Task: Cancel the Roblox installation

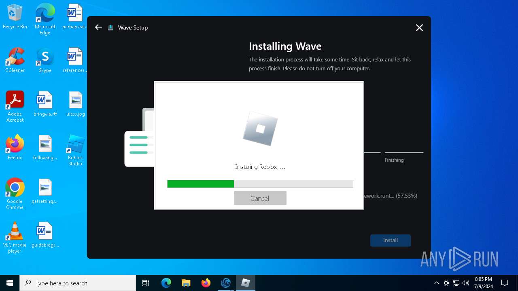Action: coord(260,198)
